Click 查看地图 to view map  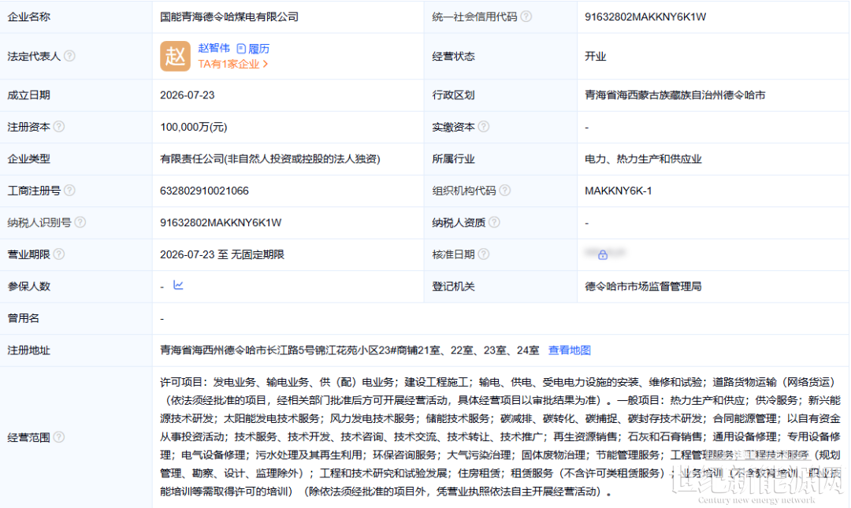pyautogui.click(x=570, y=350)
